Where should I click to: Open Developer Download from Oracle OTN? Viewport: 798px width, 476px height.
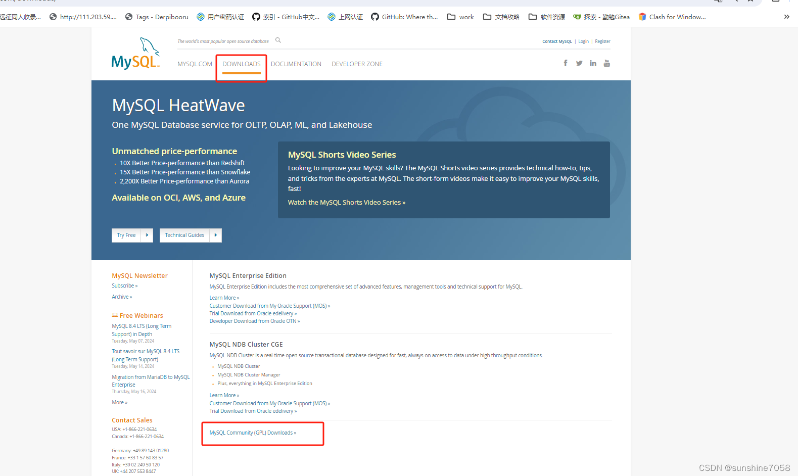pyautogui.click(x=255, y=321)
